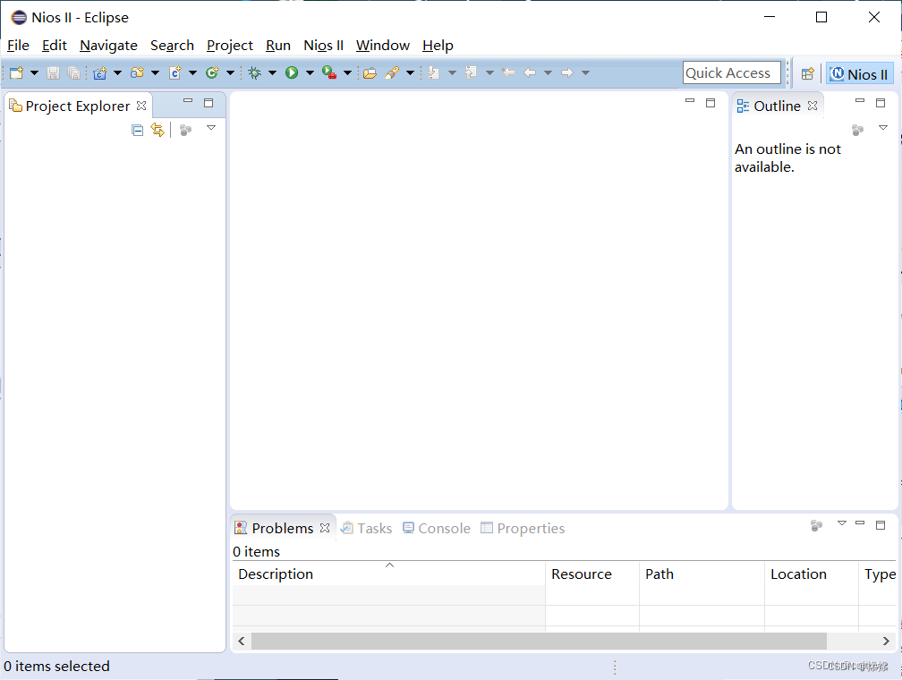Open the Problems view menu triangle
902x680 pixels.
click(842, 523)
